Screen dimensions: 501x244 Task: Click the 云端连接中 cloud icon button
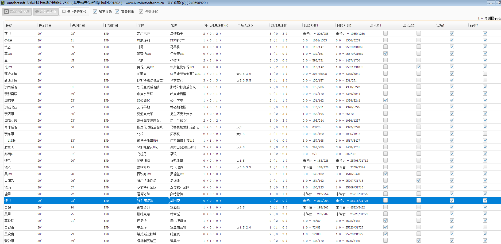click(45, 12)
